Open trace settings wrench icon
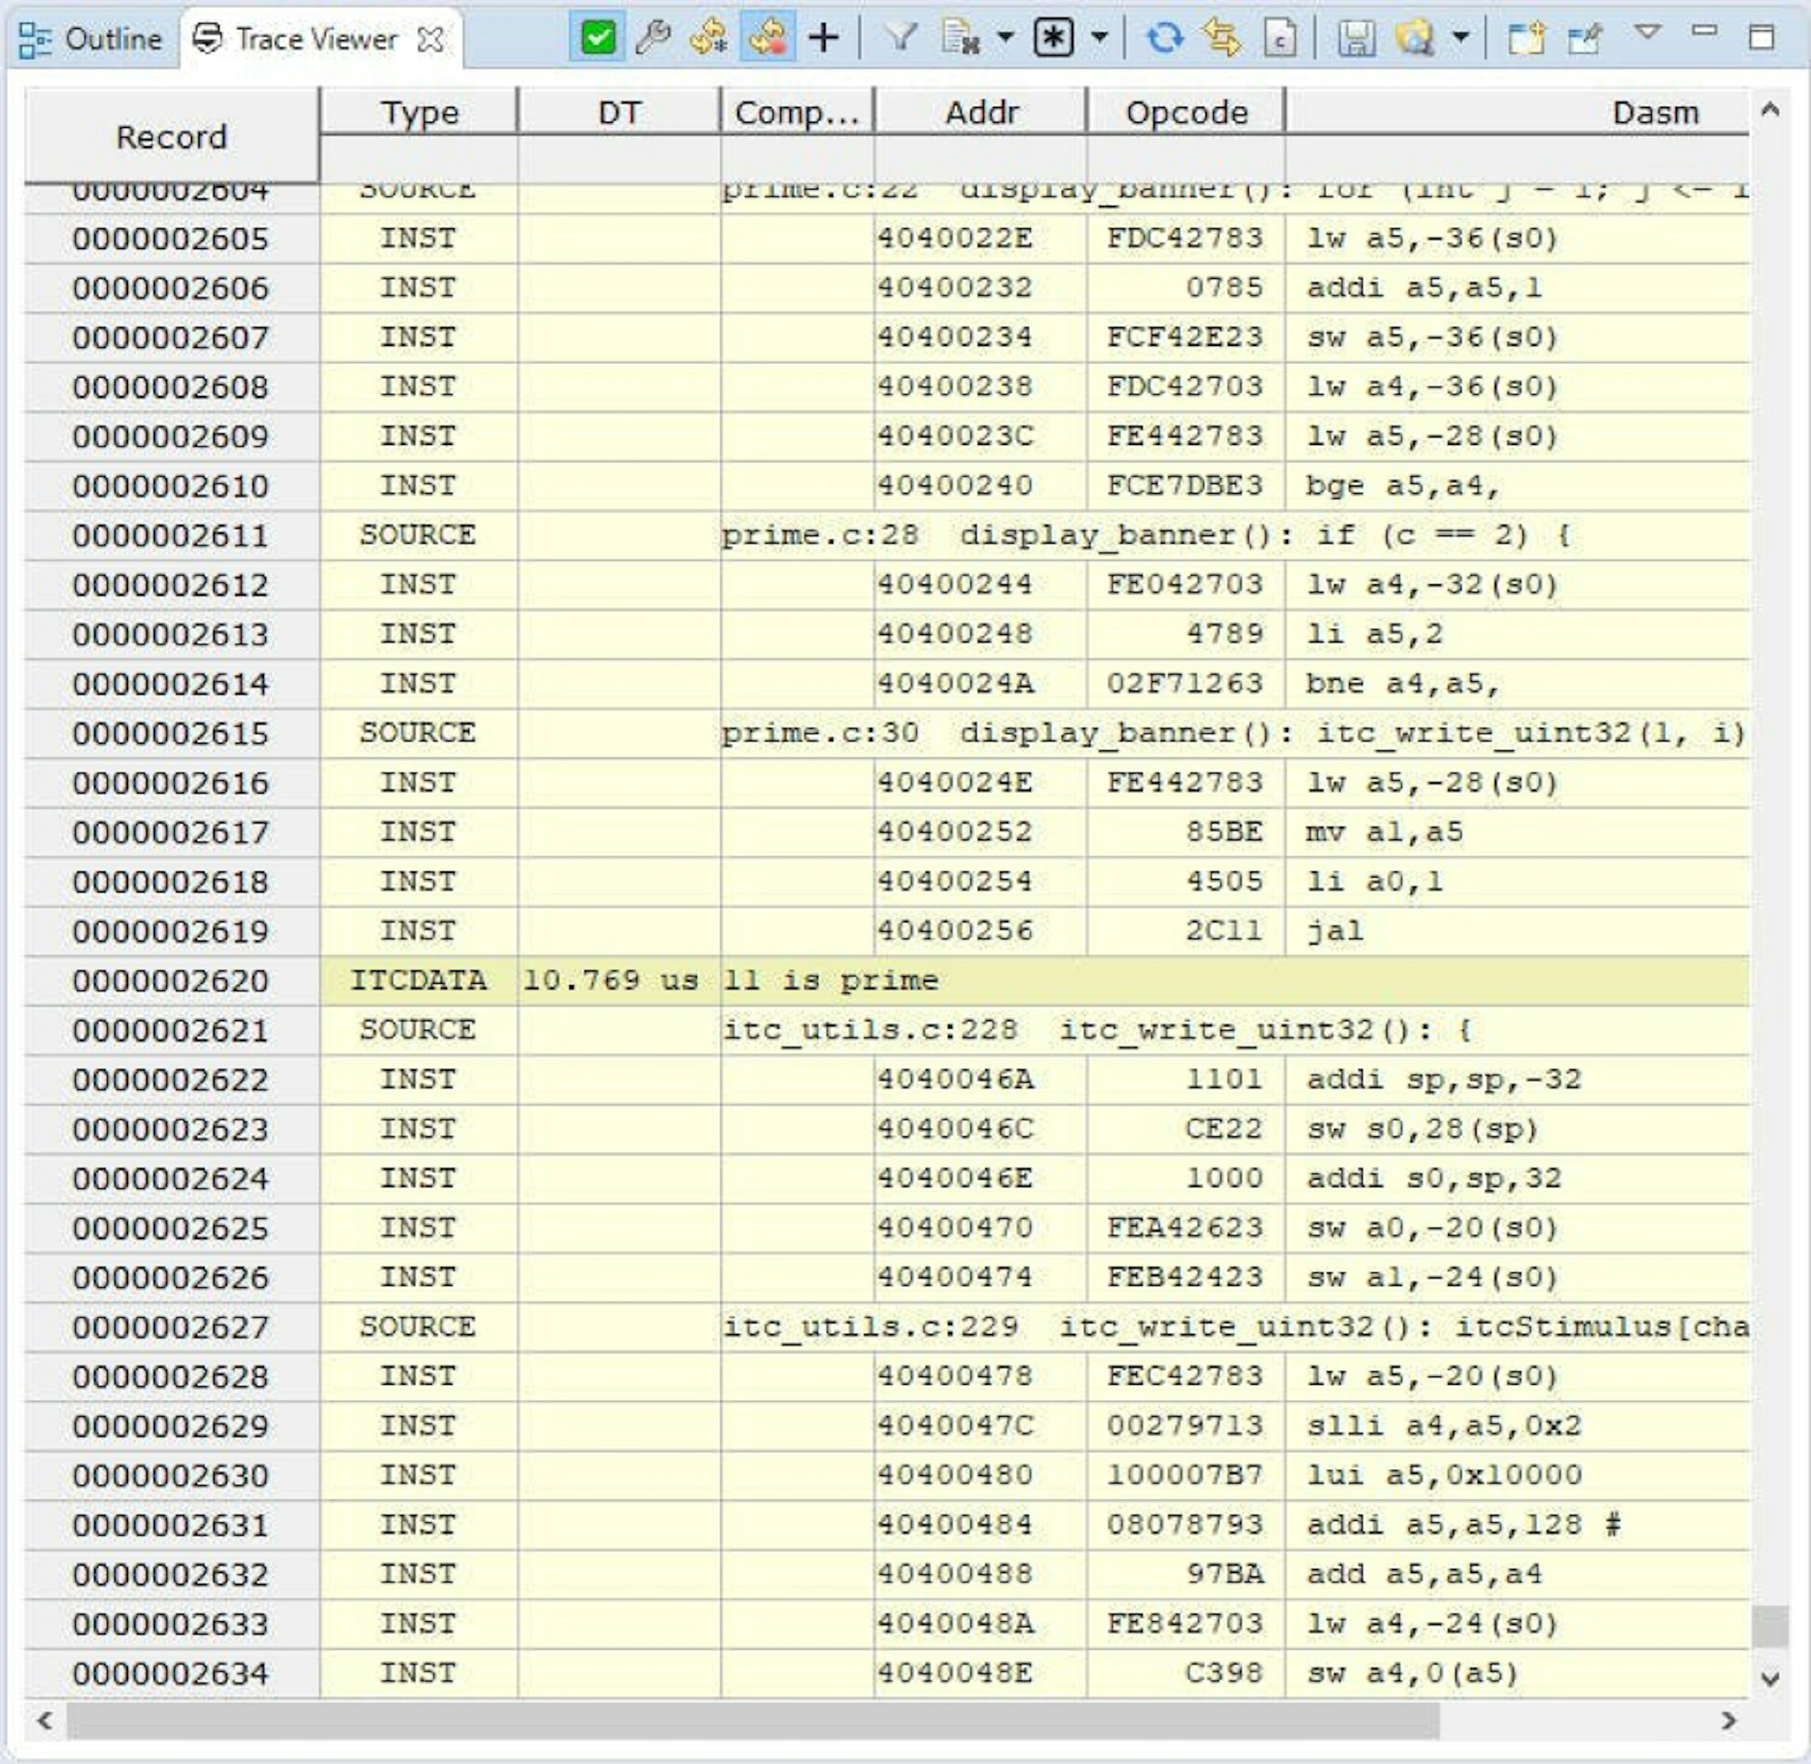The image size is (1811, 1764). point(654,38)
